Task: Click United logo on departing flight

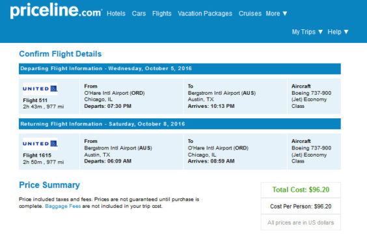Action: [40, 88]
